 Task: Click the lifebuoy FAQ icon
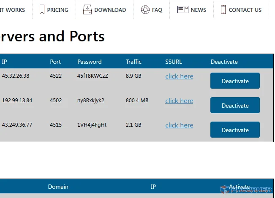click(145, 10)
